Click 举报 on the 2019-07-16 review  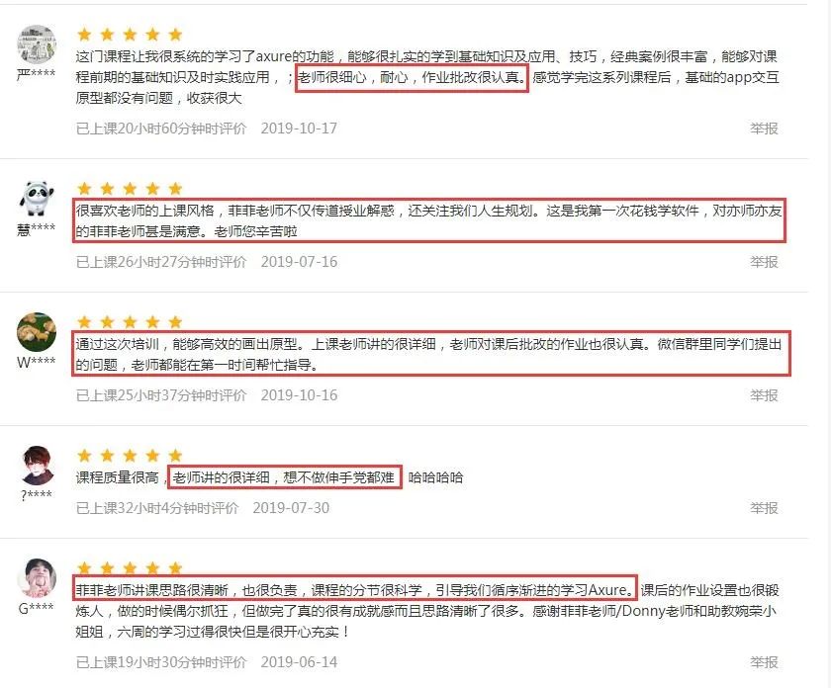(x=764, y=262)
